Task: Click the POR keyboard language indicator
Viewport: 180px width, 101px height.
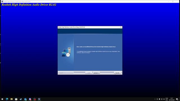Action: tap(167, 99)
